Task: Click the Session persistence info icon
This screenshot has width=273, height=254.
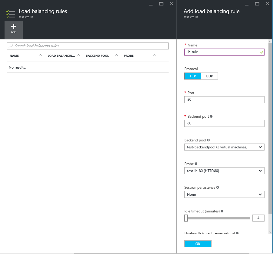Action: coord(218,188)
